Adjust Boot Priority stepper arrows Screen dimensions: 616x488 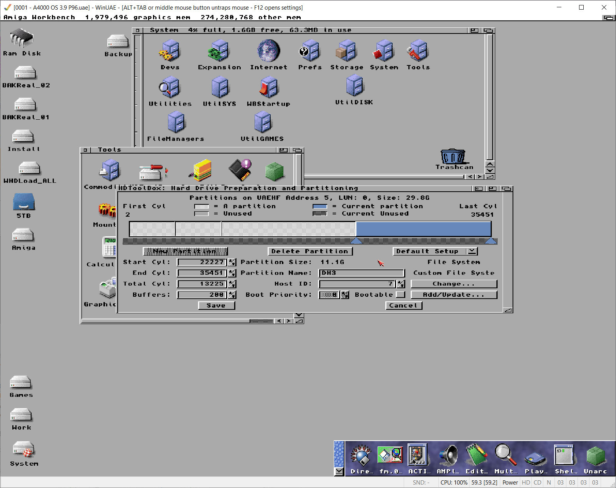point(345,294)
